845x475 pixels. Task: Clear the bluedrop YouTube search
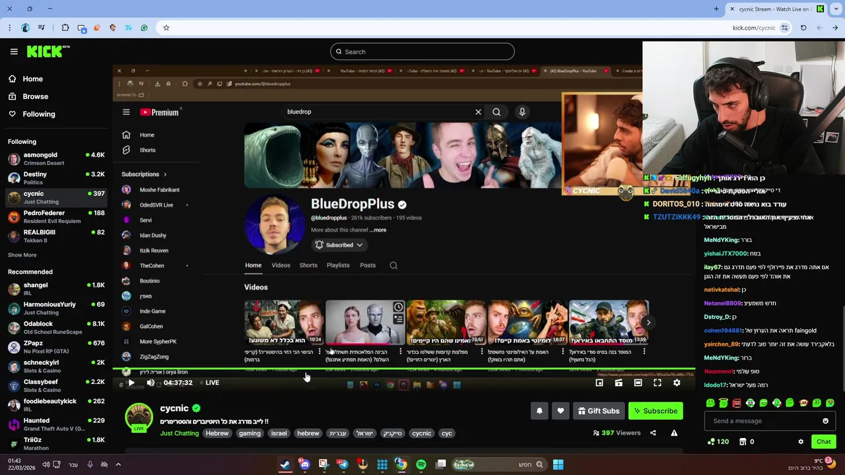click(x=479, y=112)
